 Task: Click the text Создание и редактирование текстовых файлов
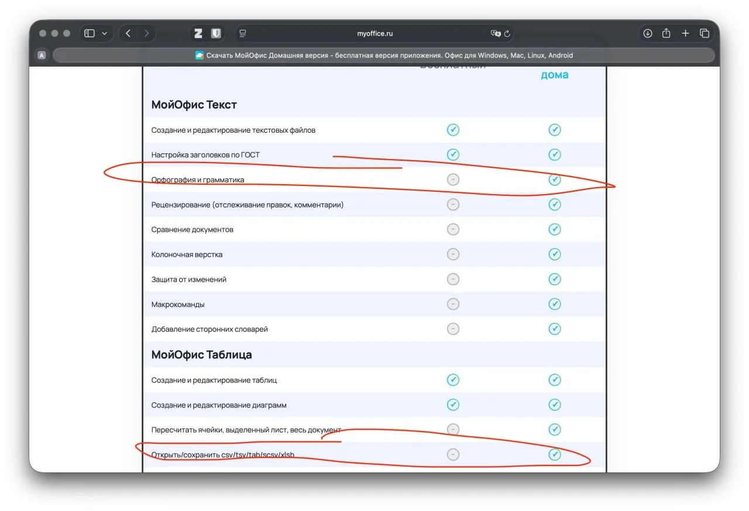(233, 130)
